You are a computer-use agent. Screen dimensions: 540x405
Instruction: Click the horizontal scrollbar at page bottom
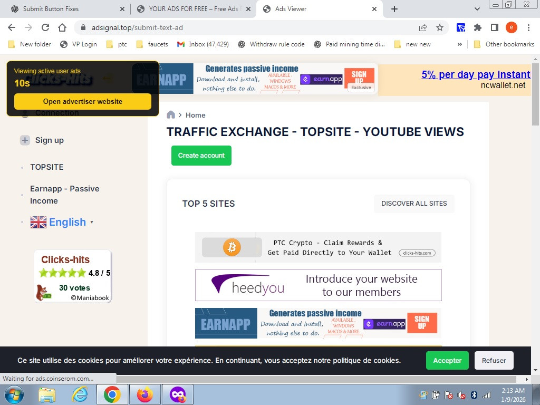(316, 379)
